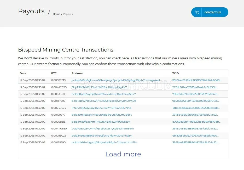The width and height of the screenshot is (244, 170).
Task: Select the BTC amount 0.00507919
Action: (x=58, y=80)
